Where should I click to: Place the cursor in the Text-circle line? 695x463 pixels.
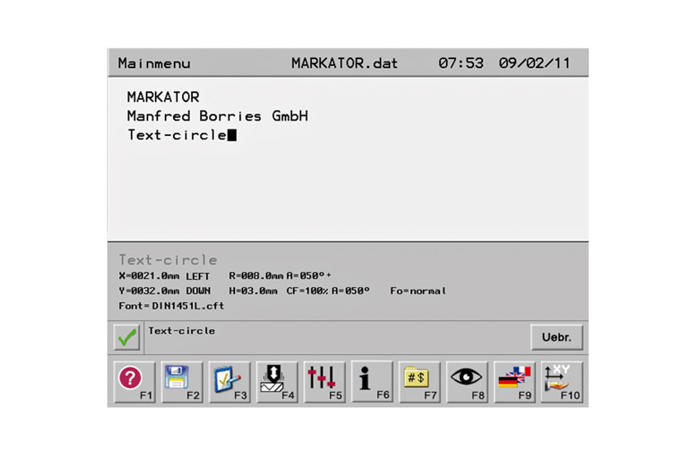(177, 135)
